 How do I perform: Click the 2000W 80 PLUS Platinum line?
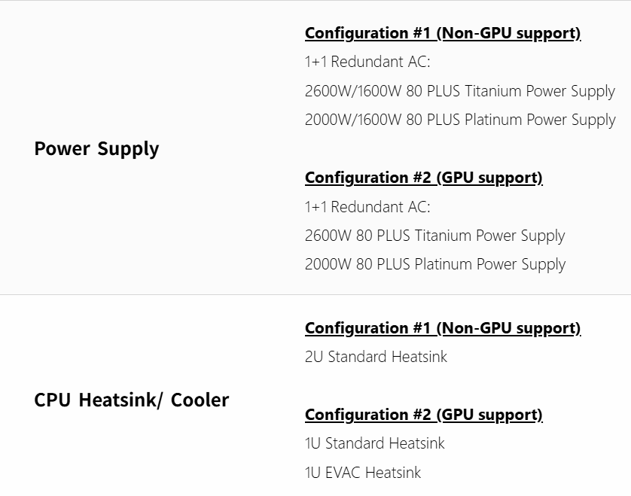click(434, 264)
